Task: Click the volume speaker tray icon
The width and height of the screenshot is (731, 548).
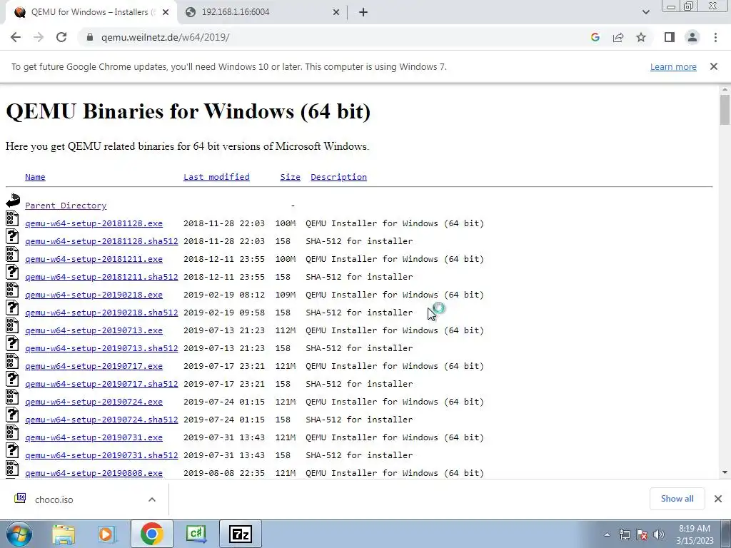Action: [x=659, y=534]
